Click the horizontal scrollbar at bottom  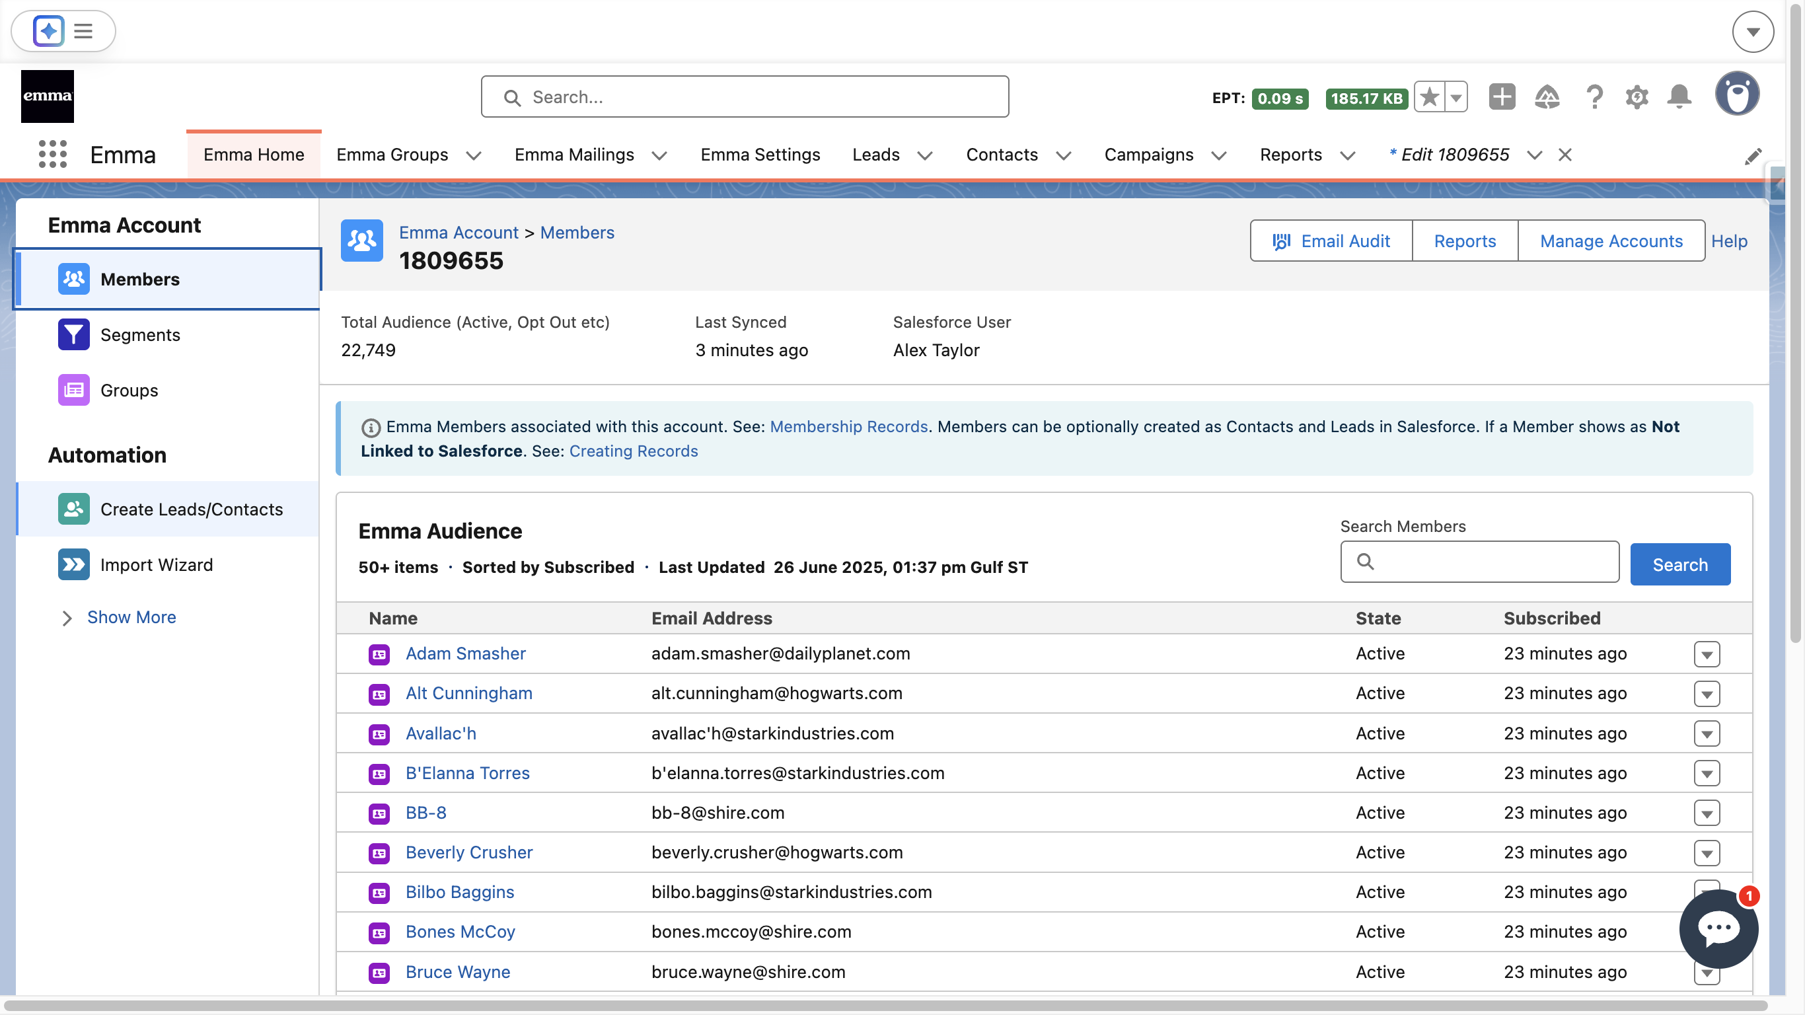887,1006
